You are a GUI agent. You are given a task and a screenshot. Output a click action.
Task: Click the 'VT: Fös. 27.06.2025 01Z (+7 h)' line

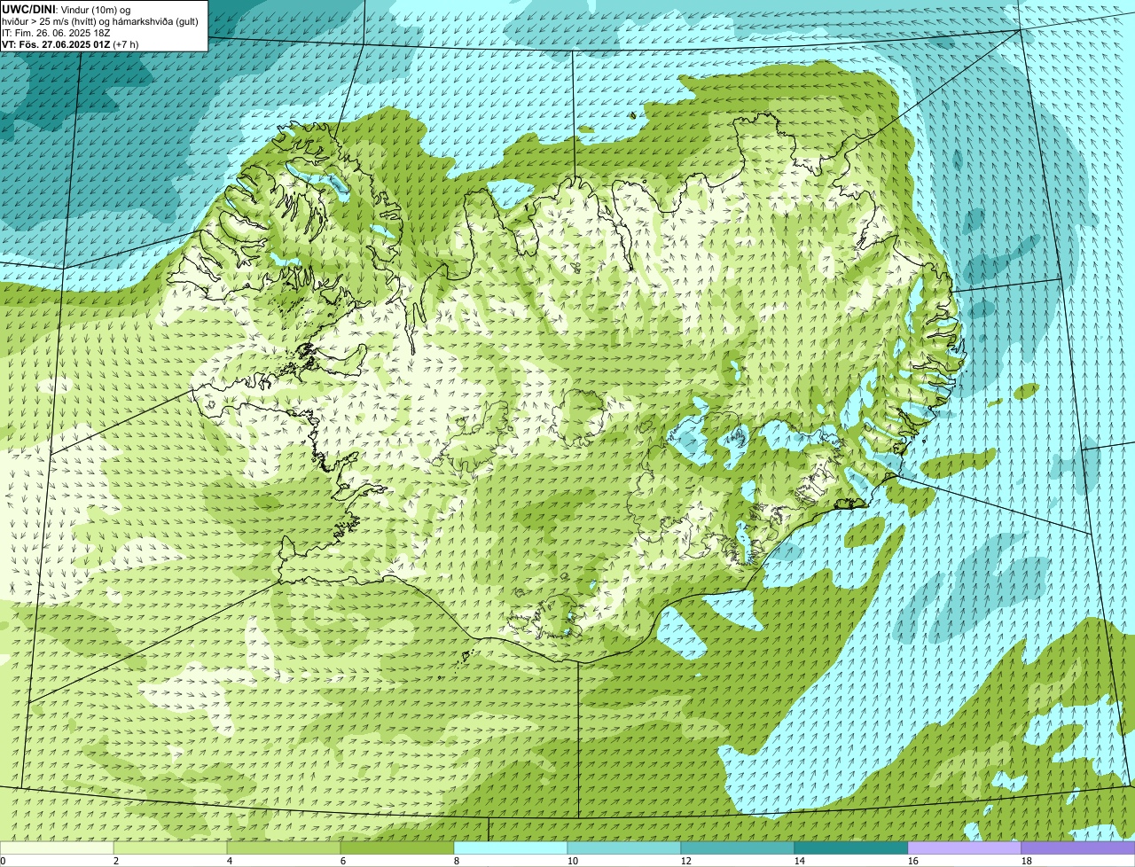tap(70, 43)
